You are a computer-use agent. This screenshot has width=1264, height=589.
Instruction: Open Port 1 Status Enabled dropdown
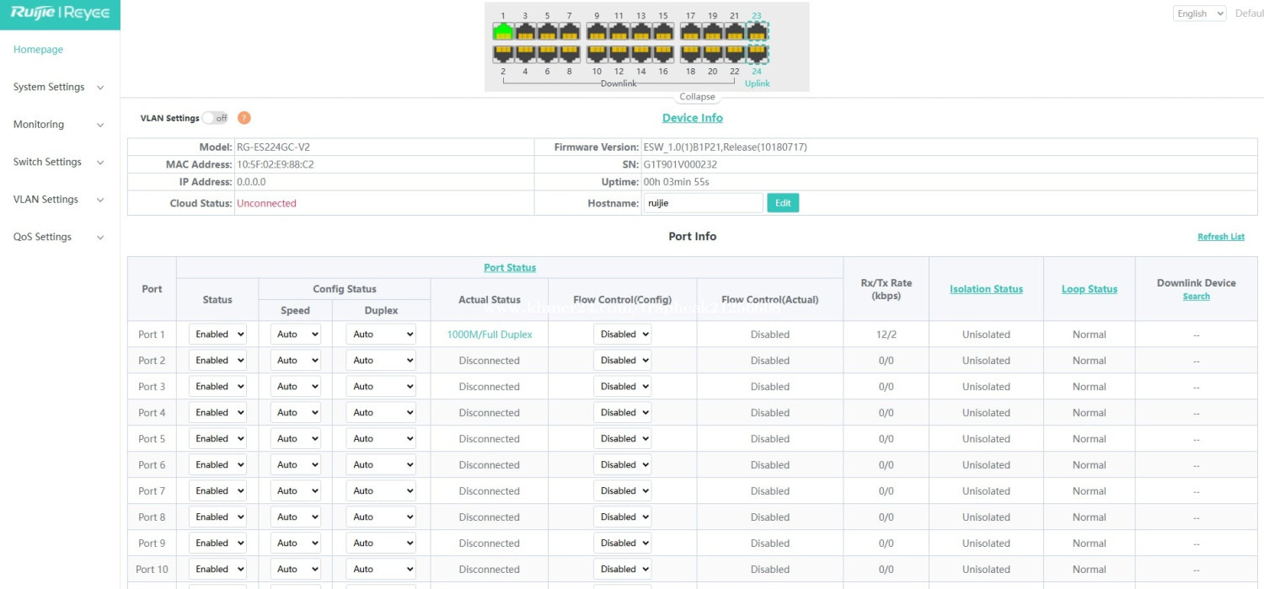pyautogui.click(x=217, y=335)
